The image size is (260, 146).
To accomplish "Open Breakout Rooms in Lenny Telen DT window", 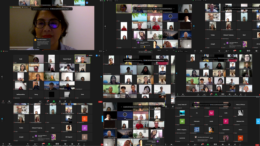I will (229, 144).
